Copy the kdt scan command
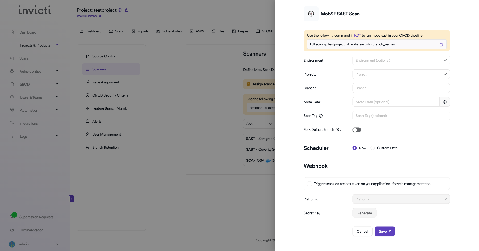The width and height of the screenshot is (479, 251). coord(441,44)
